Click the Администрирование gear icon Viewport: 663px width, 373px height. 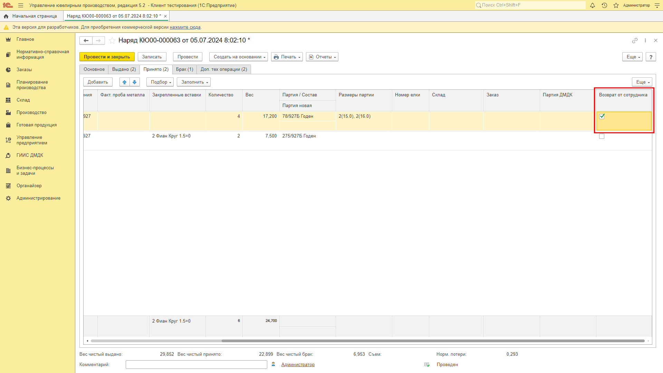tap(8, 198)
